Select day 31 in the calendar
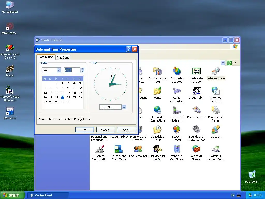Screen dimensions: 265x199 coord(68,102)
